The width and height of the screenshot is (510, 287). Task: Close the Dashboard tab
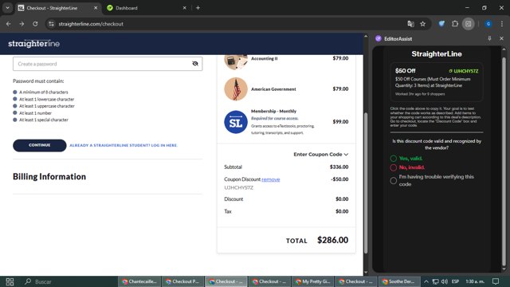184,8
